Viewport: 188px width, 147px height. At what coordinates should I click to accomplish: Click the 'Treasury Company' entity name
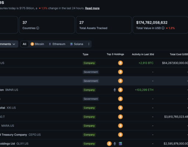click(x=14, y=135)
